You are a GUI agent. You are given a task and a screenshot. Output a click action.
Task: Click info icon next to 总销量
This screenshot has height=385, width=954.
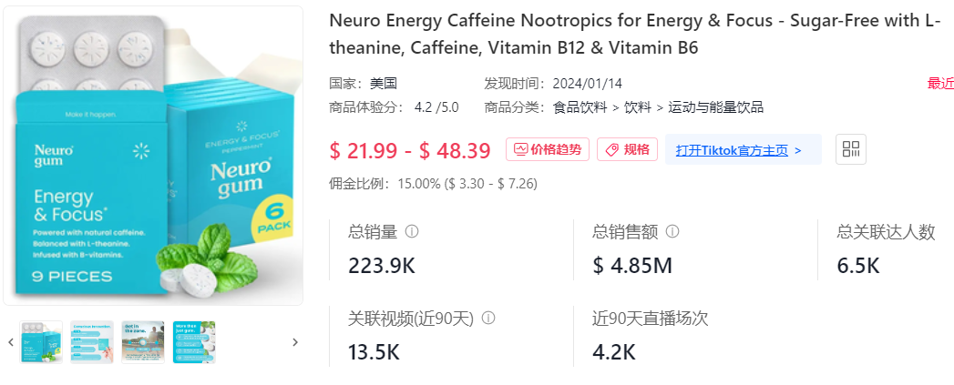coord(412,232)
